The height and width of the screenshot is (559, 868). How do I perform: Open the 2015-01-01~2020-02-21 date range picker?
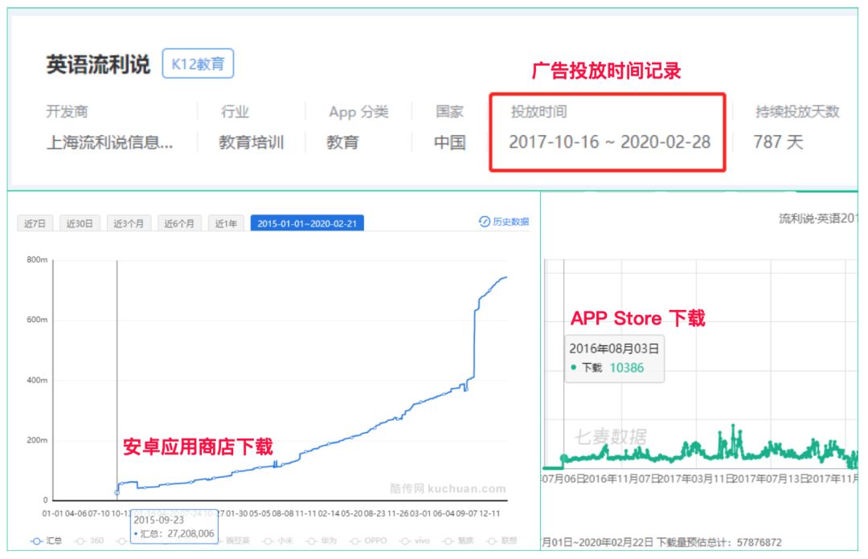click(x=307, y=223)
